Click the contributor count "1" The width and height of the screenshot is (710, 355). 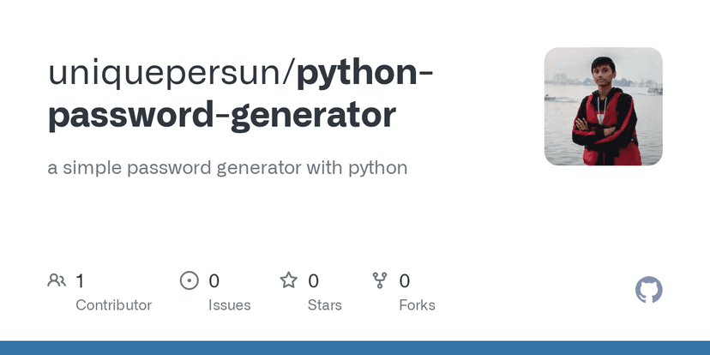80,280
